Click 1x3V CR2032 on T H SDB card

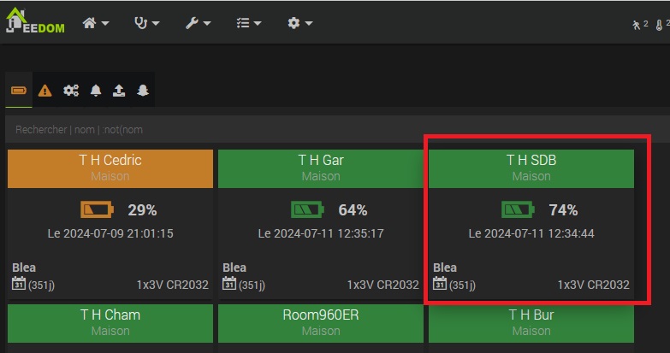click(594, 285)
